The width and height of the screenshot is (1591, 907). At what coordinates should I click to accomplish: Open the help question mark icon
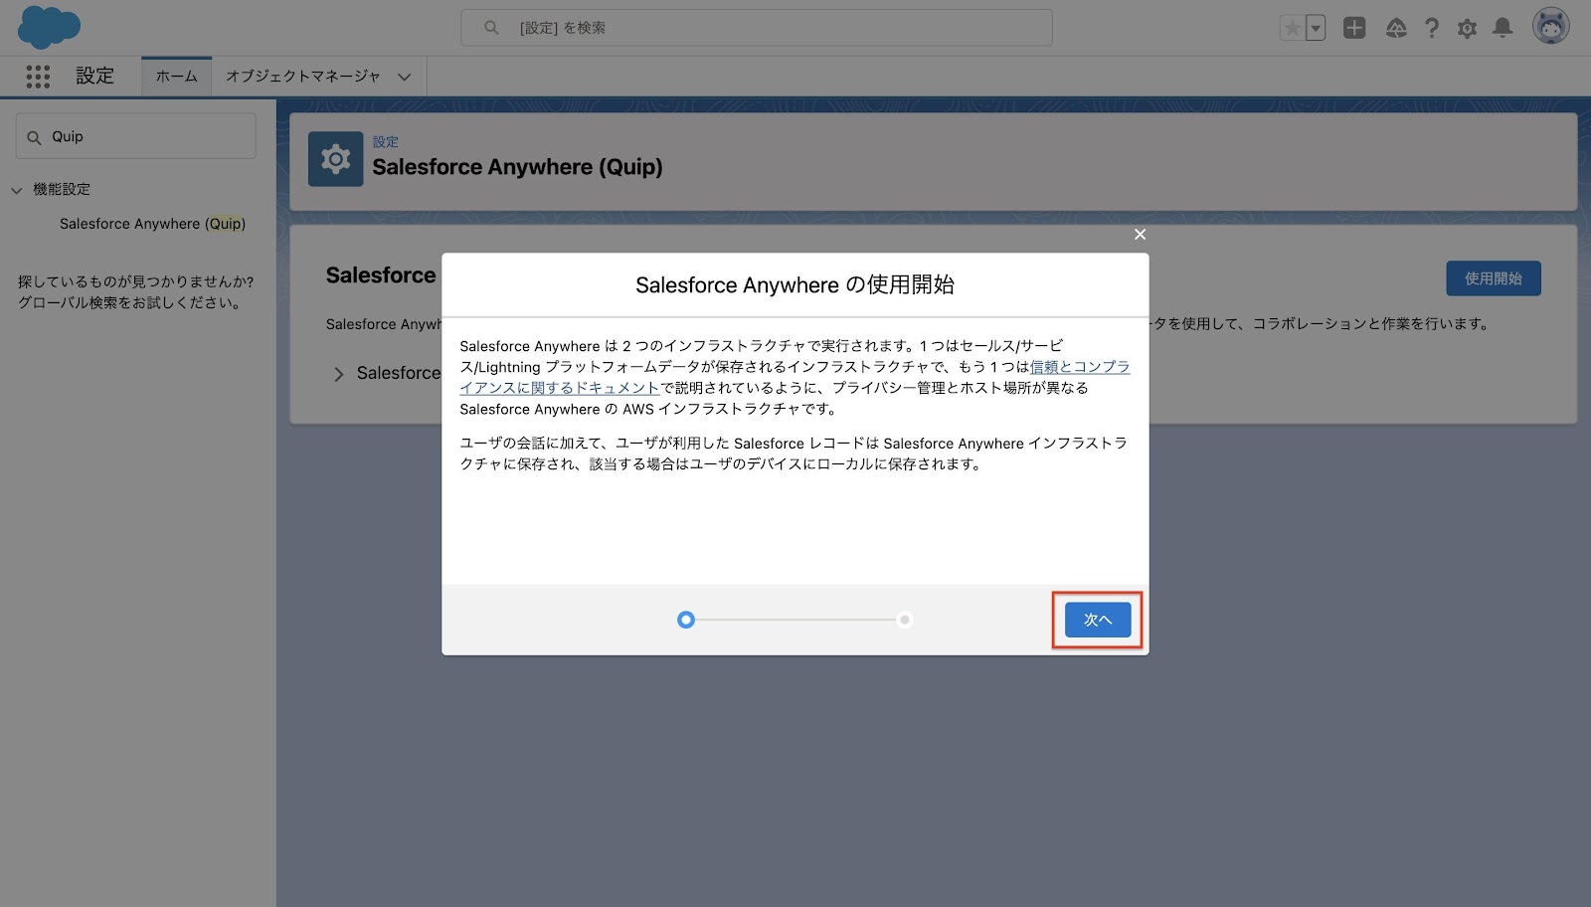coord(1432,28)
